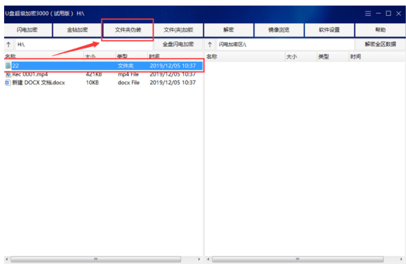Open 镜像浏览 from the toolbar

pos(279,30)
